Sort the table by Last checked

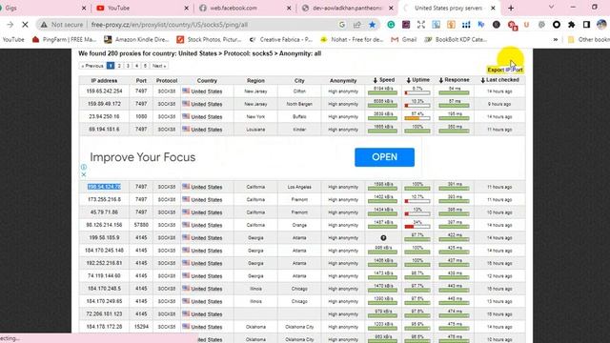point(499,80)
